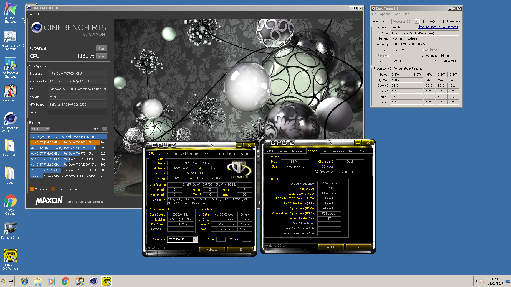Click Validate in left CPU-Z window

tap(212, 250)
